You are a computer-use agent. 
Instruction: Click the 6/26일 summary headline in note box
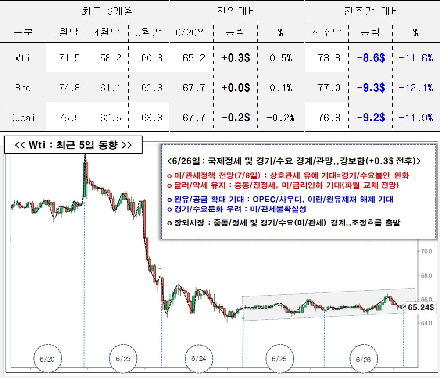[x=294, y=161]
